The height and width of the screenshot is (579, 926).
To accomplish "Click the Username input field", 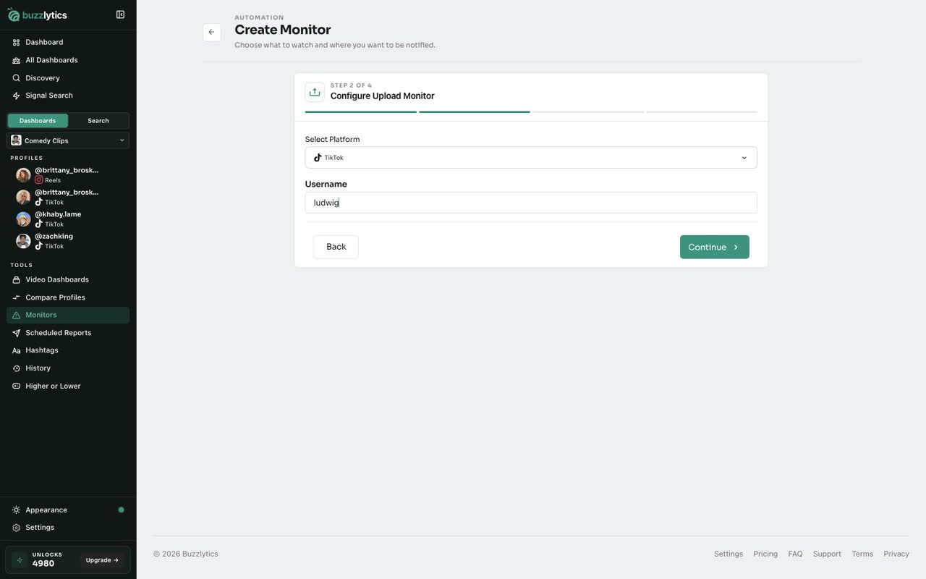I will pos(531,203).
